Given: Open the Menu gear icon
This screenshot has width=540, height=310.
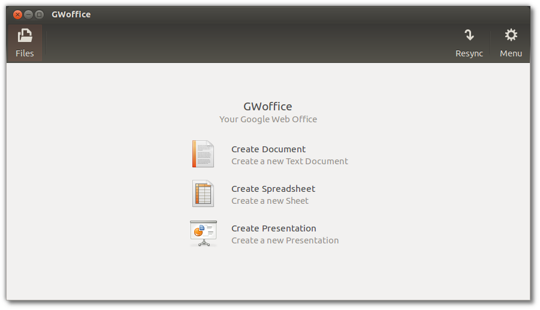Looking at the screenshot, I should pyautogui.click(x=511, y=35).
